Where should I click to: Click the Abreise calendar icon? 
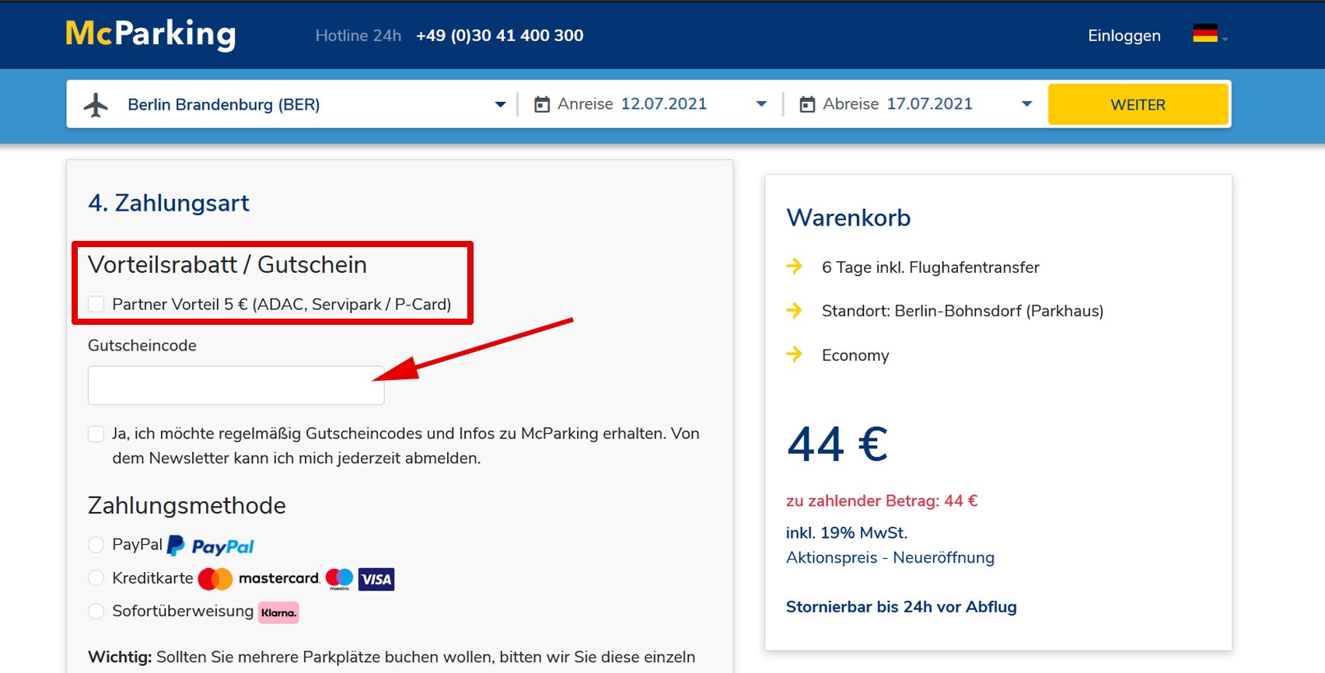pyautogui.click(x=808, y=104)
